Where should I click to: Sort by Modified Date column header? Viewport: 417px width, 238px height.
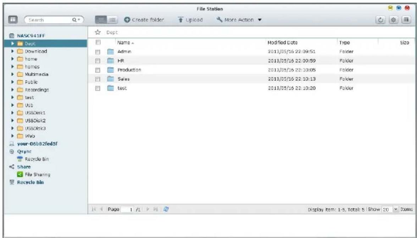pos(282,43)
